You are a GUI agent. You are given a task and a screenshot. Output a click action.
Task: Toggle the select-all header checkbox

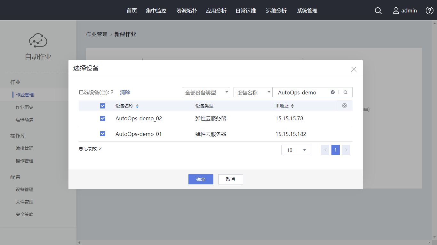[103, 106]
